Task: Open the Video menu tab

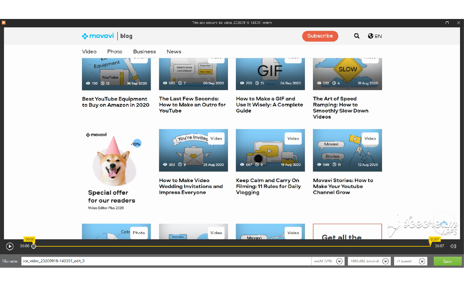Action: pyautogui.click(x=89, y=52)
